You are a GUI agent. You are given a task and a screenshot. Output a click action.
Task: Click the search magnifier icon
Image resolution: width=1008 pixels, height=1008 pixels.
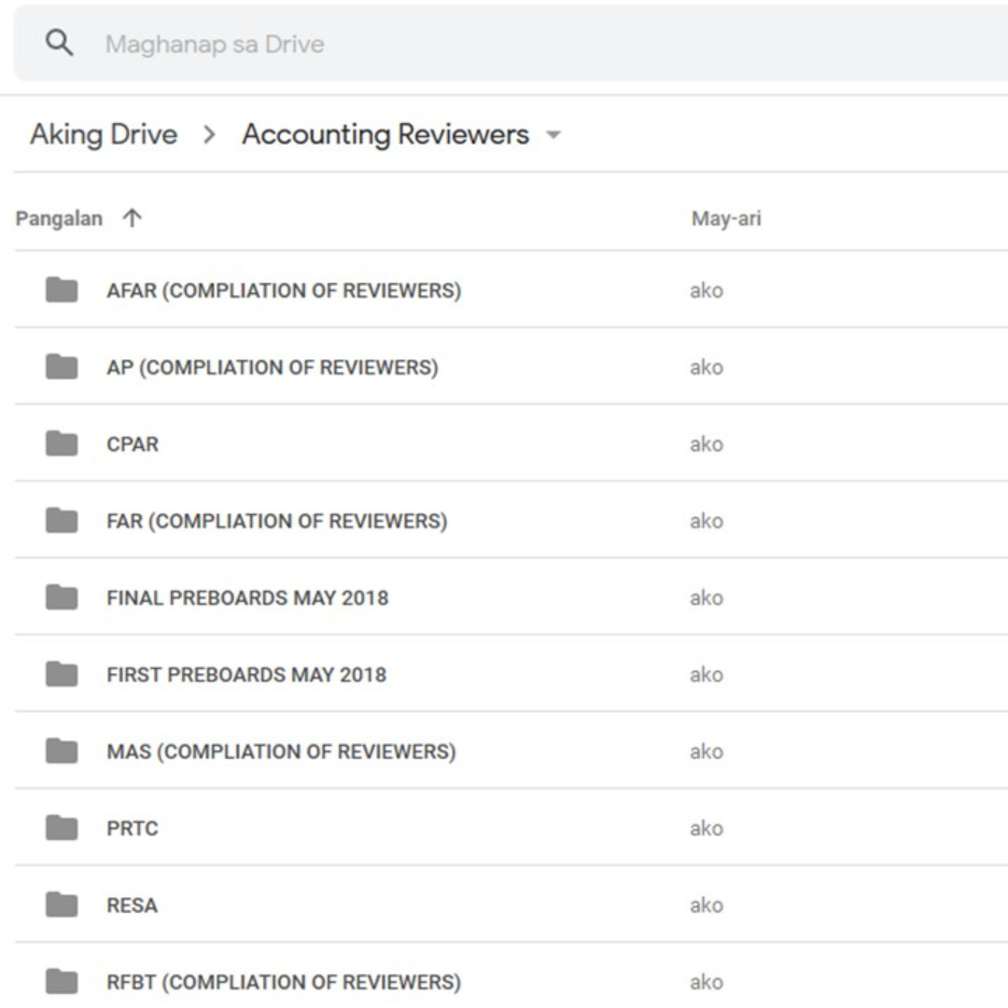(x=59, y=43)
